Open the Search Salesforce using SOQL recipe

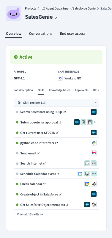(41, 112)
